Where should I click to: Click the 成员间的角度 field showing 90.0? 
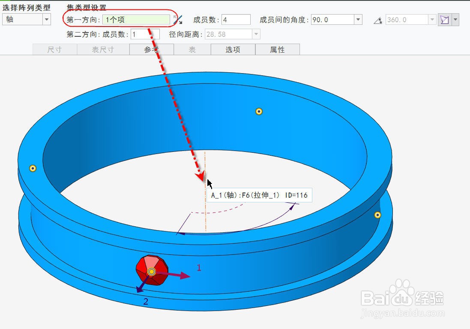(333, 20)
